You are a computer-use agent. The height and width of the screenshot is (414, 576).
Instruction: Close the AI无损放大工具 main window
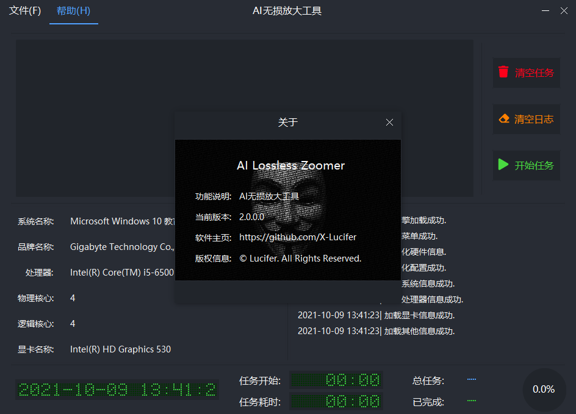click(x=564, y=10)
